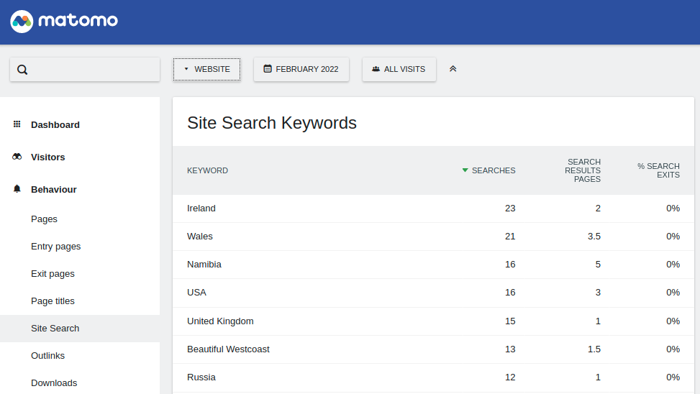The width and height of the screenshot is (700, 394).
Task: Click the Behaviour bell icon
Action: click(x=17, y=189)
